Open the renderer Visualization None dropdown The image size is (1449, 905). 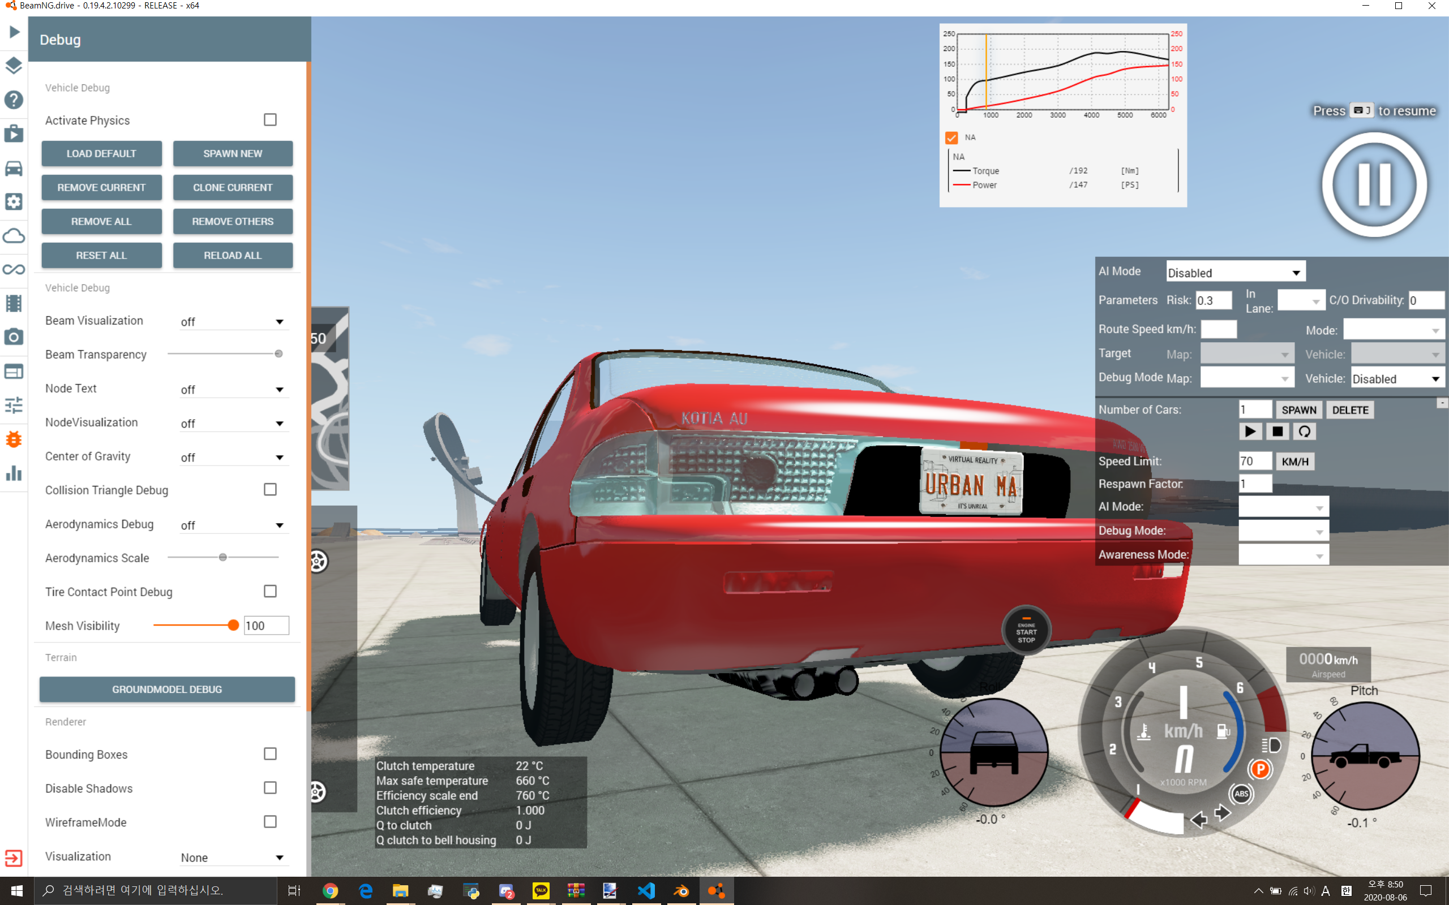click(x=233, y=857)
